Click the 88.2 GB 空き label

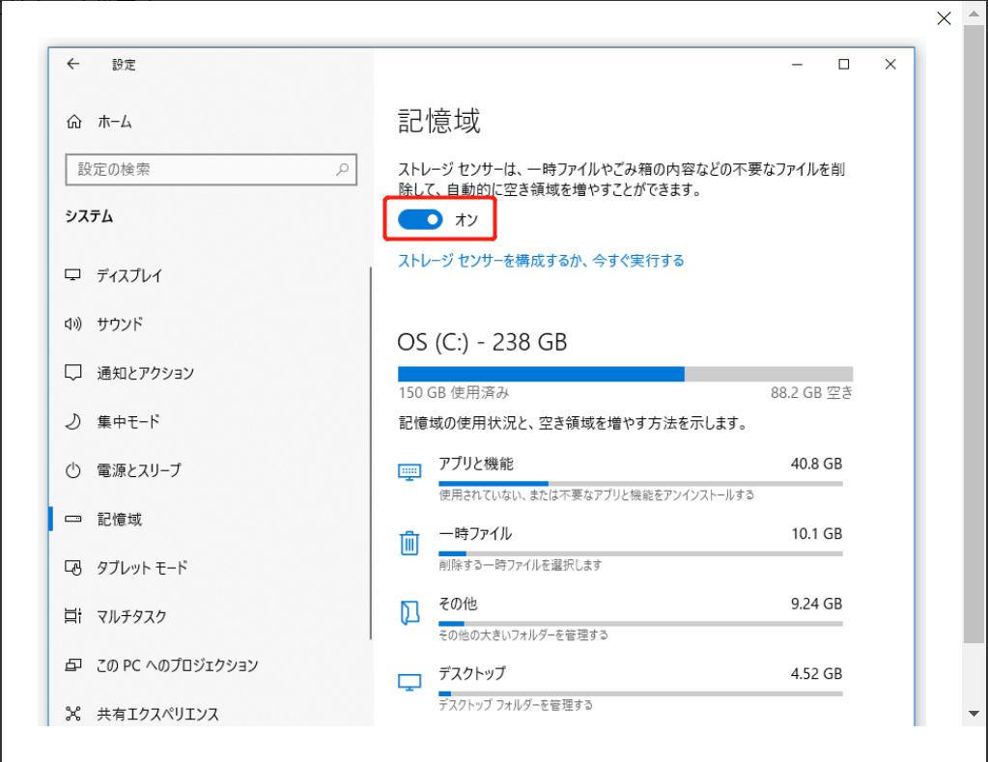point(811,393)
